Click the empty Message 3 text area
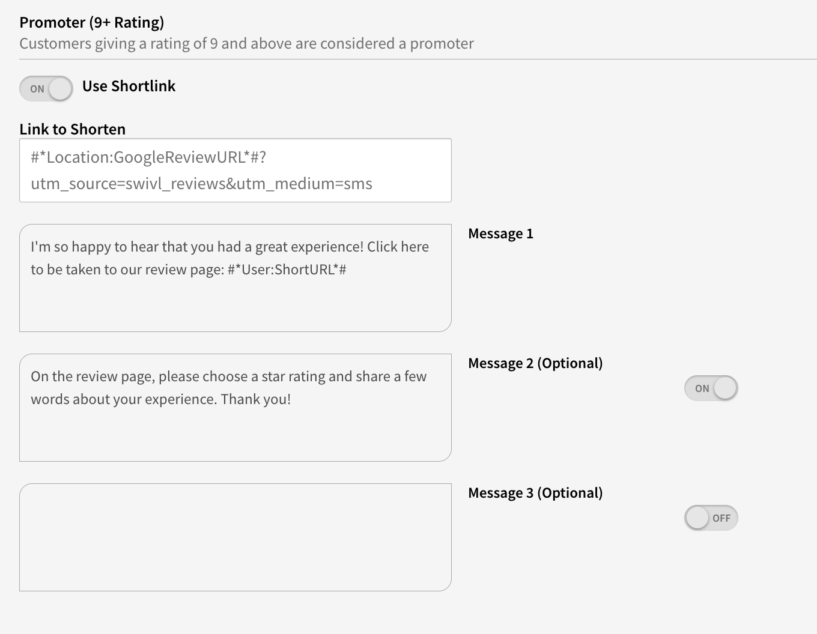817x634 pixels. point(235,537)
